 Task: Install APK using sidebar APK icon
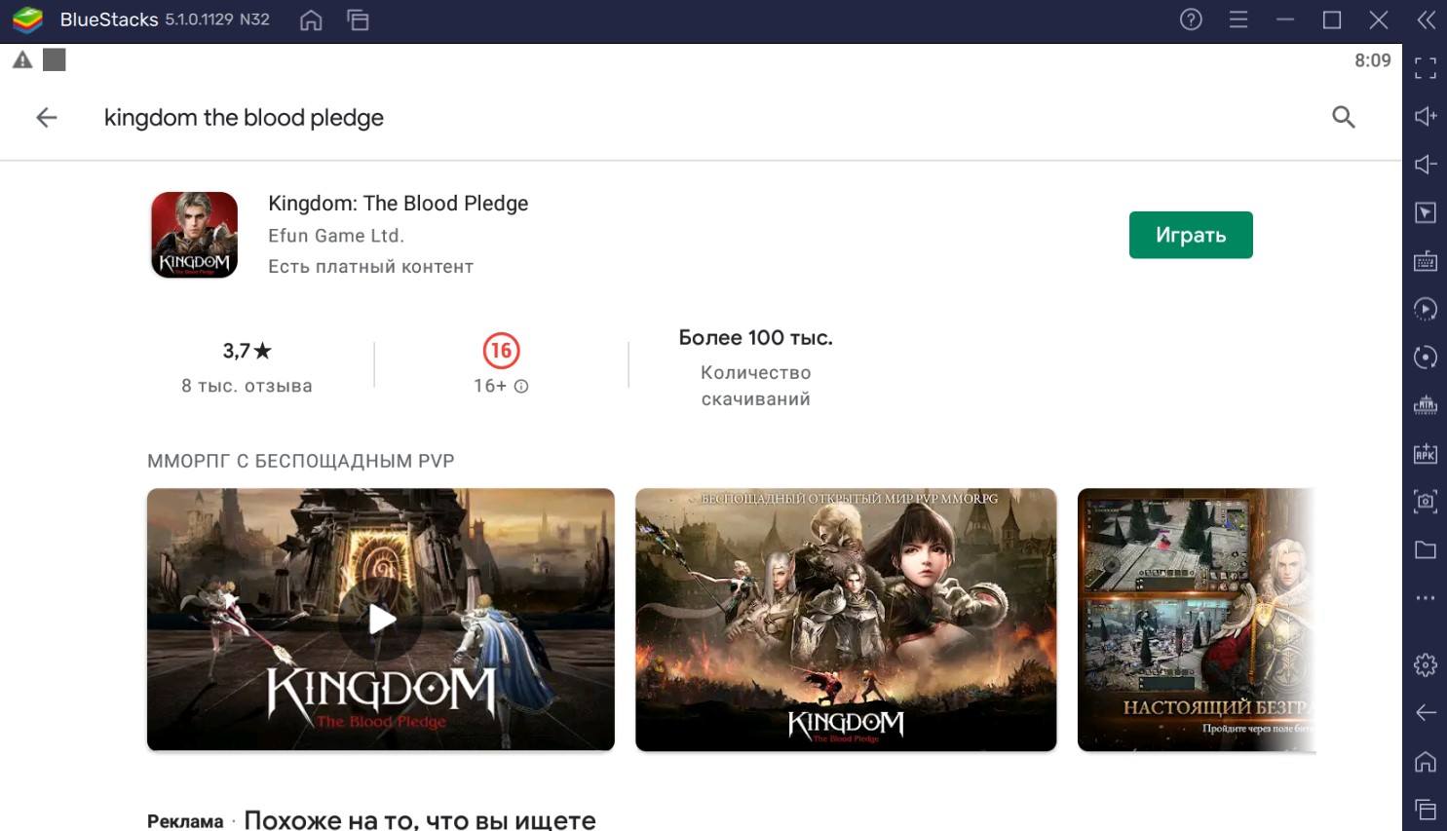1426,453
